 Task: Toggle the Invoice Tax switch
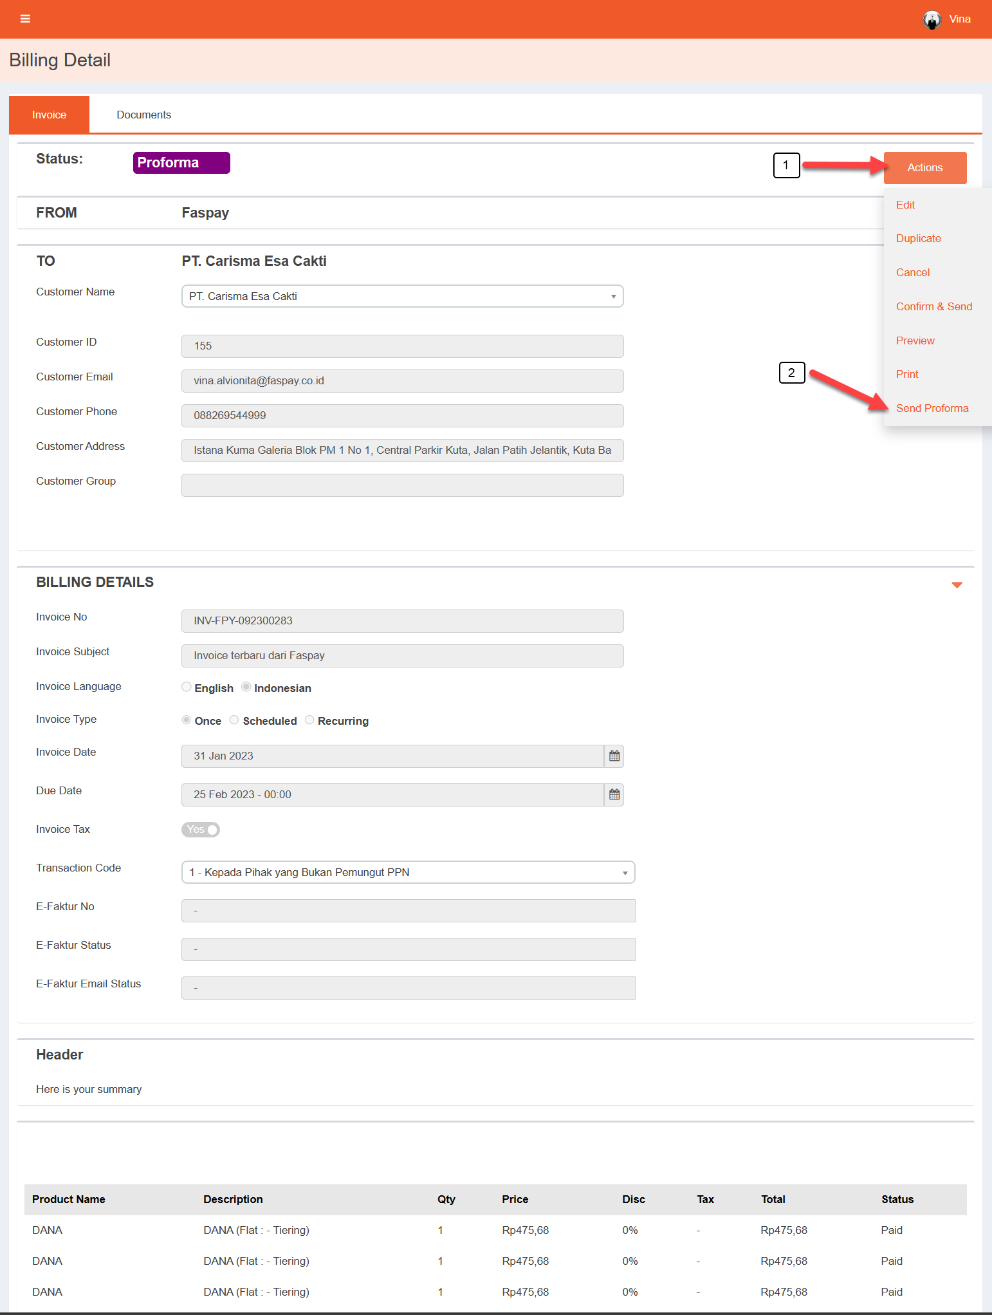[x=201, y=830]
